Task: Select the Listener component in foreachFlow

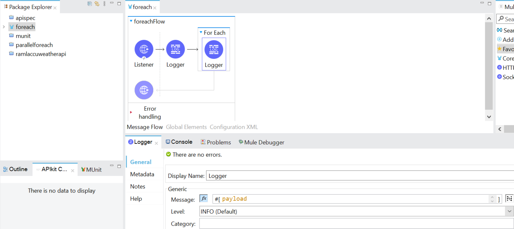Action: pos(144,49)
